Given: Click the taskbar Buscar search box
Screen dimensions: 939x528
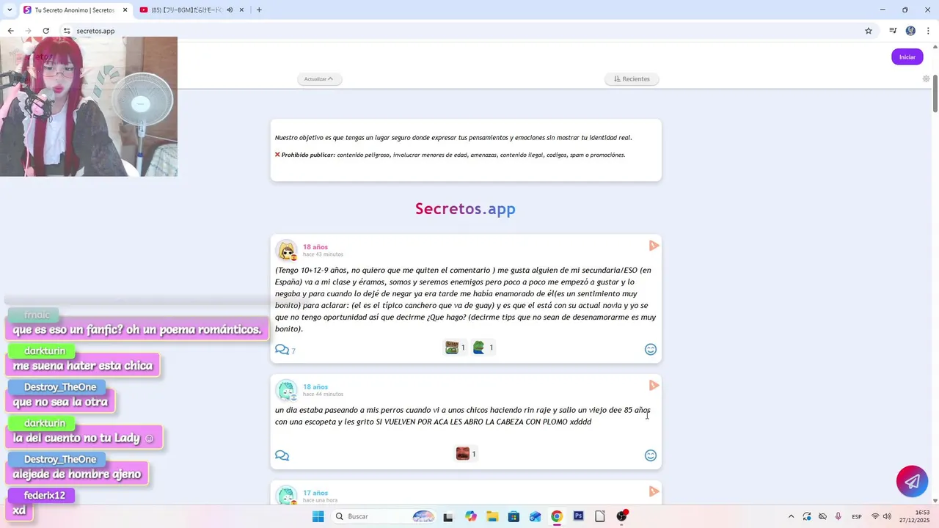Looking at the screenshot, I should click(x=382, y=516).
